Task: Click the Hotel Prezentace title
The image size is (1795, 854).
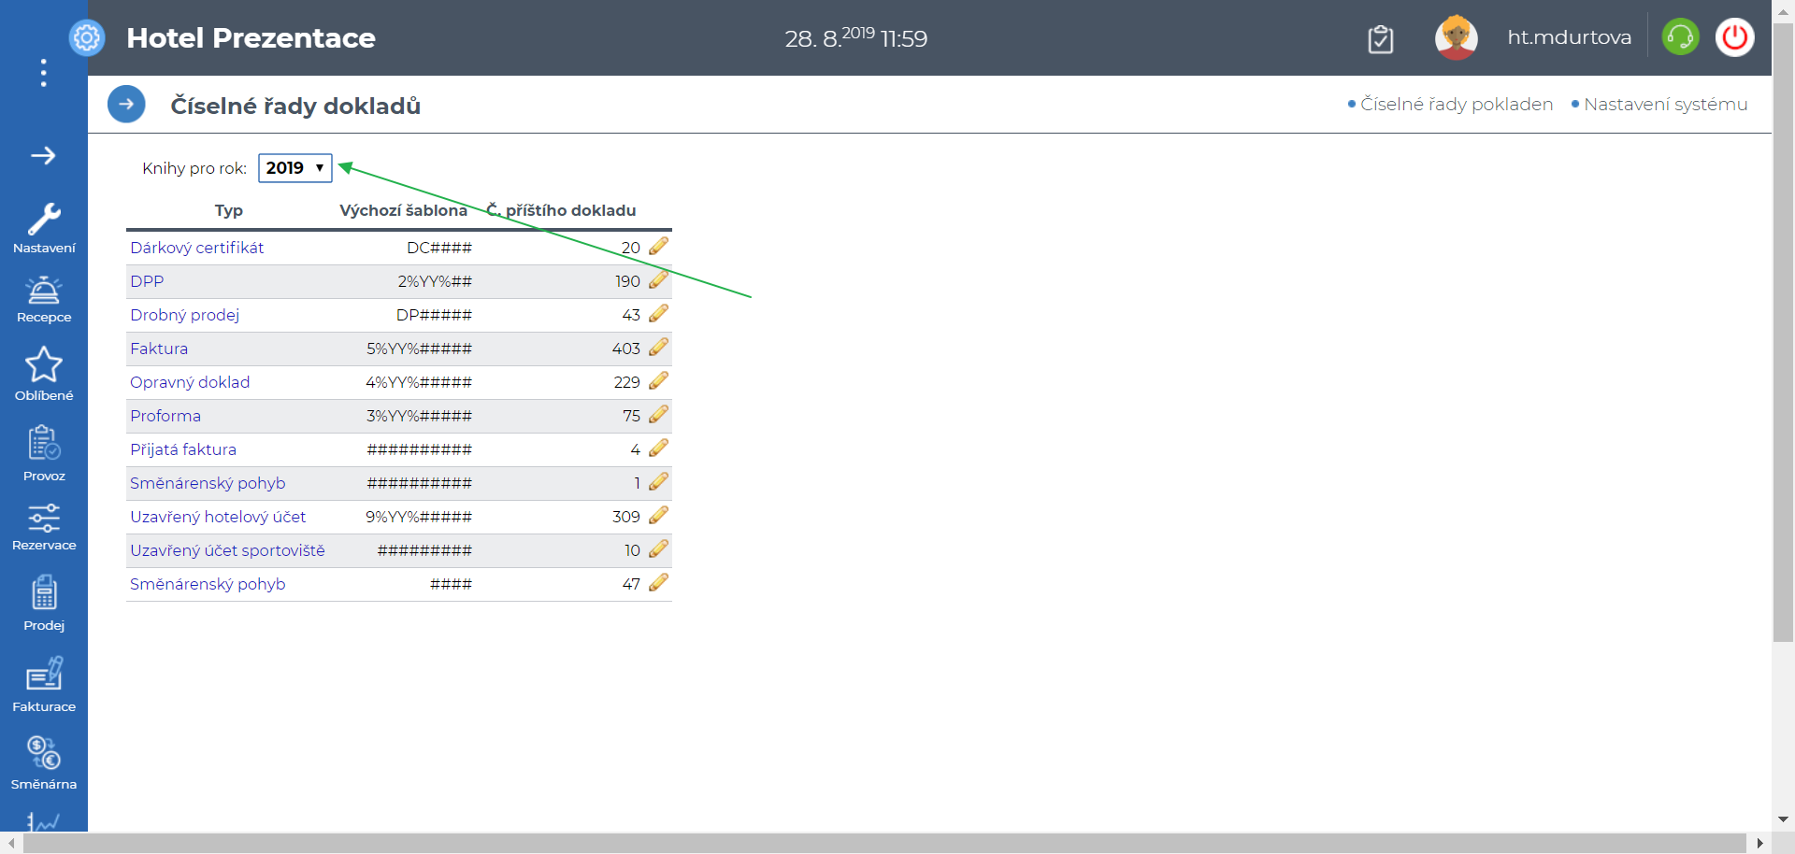Action: tap(251, 37)
